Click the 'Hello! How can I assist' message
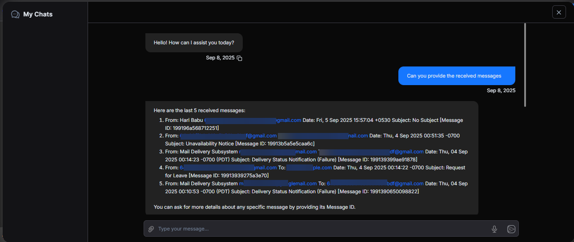Image resolution: width=574 pixels, height=242 pixels. click(x=194, y=43)
